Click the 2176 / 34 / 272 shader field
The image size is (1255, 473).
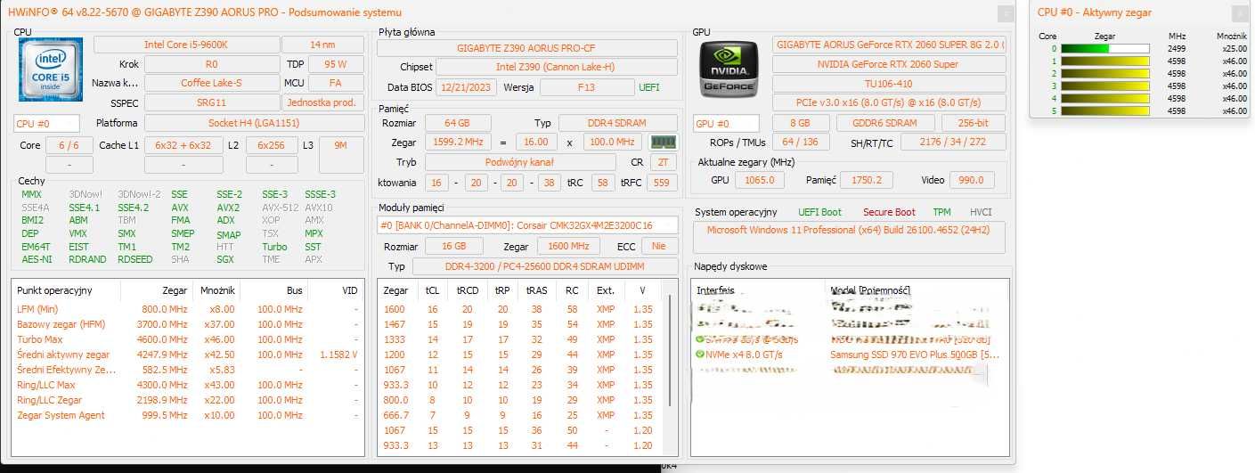click(953, 143)
